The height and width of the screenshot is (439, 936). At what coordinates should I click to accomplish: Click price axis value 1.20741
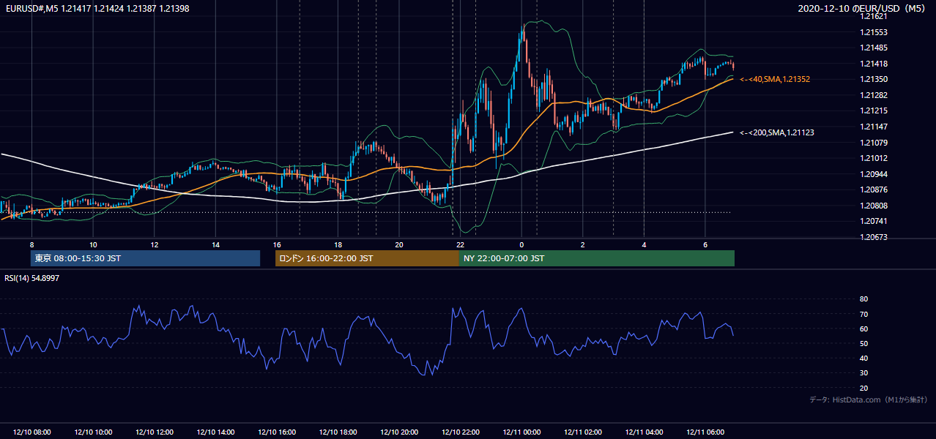pos(874,221)
